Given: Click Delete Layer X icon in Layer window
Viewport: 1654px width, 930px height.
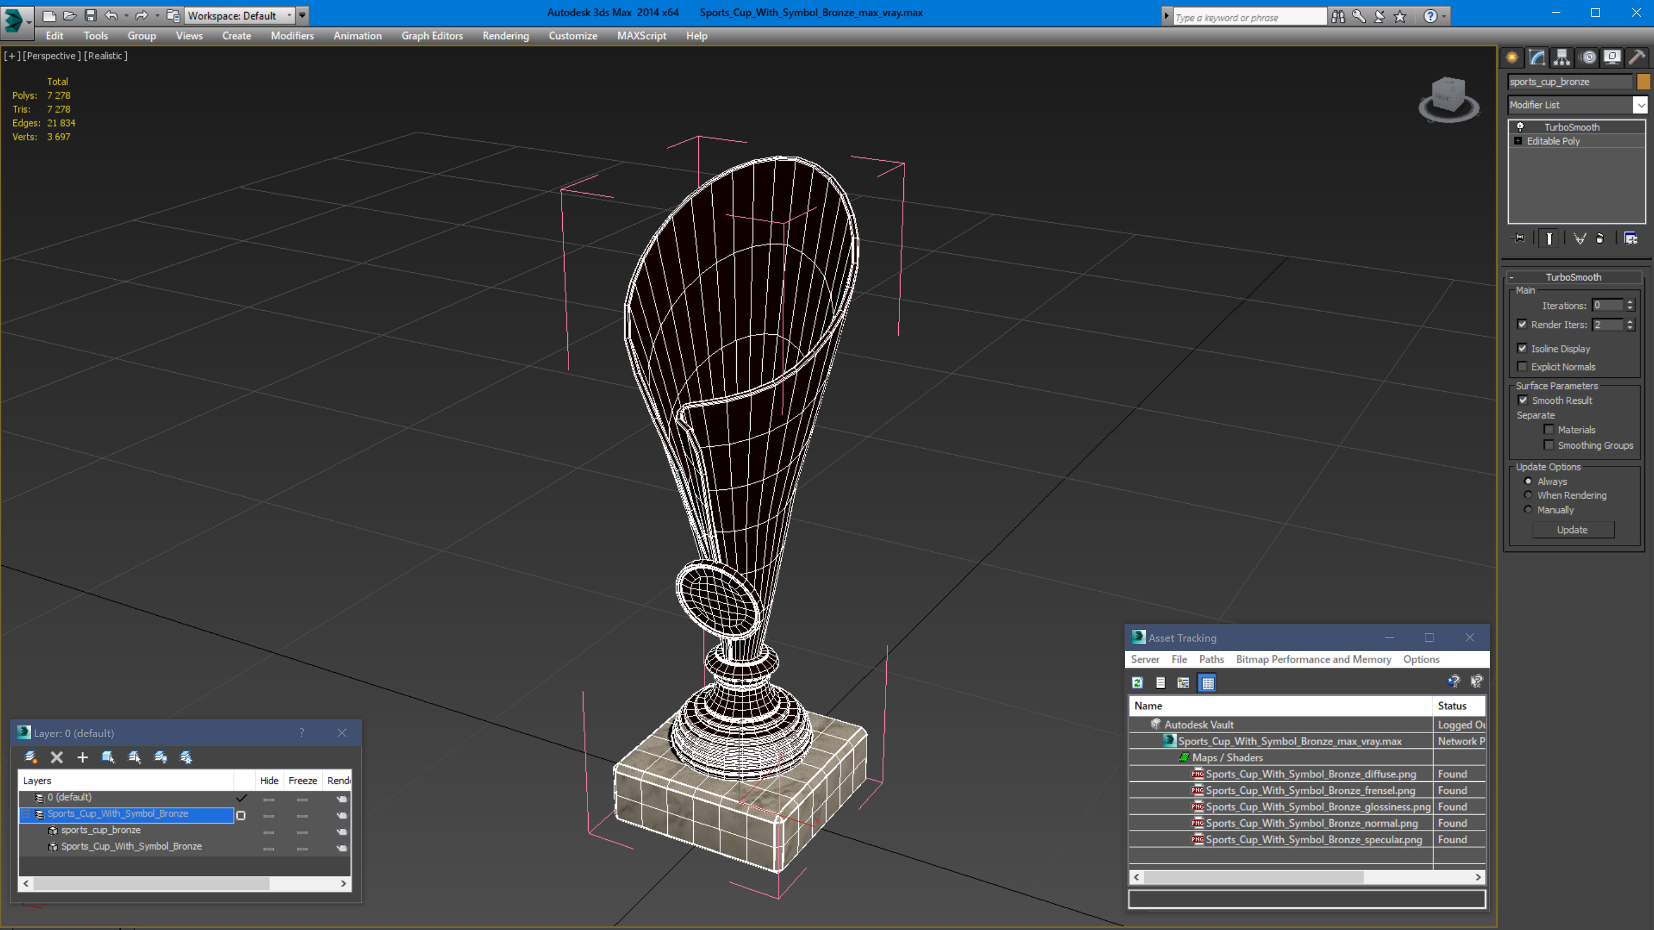Looking at the screenshot, I should pyautogui.click(x=56, y=757).
